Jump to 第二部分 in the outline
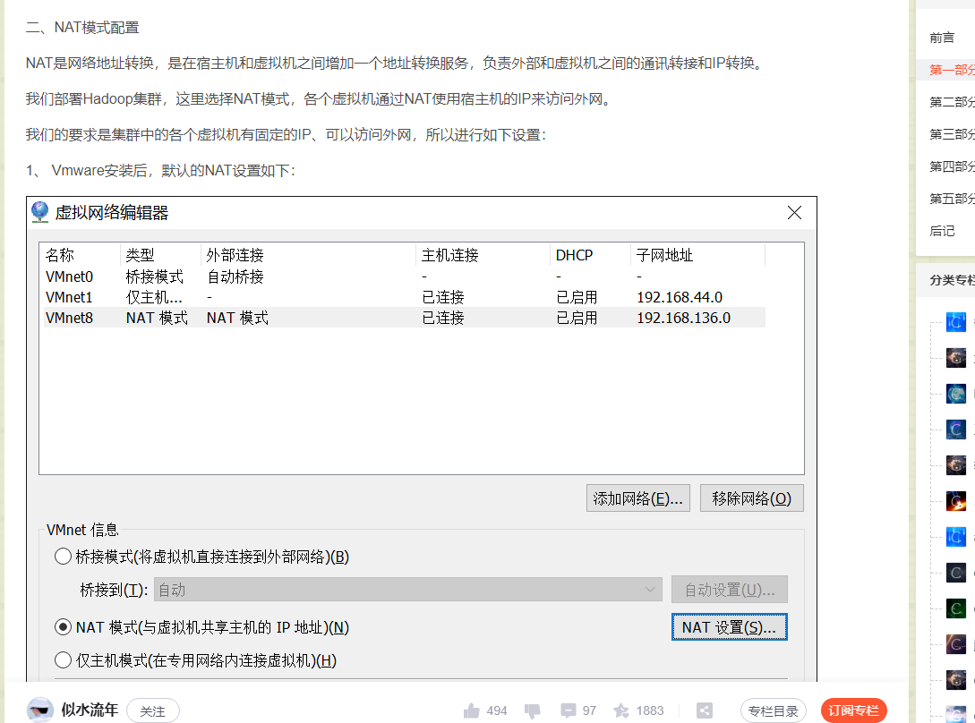This screenshot has height=723, width=975. [x=952, y=102]
